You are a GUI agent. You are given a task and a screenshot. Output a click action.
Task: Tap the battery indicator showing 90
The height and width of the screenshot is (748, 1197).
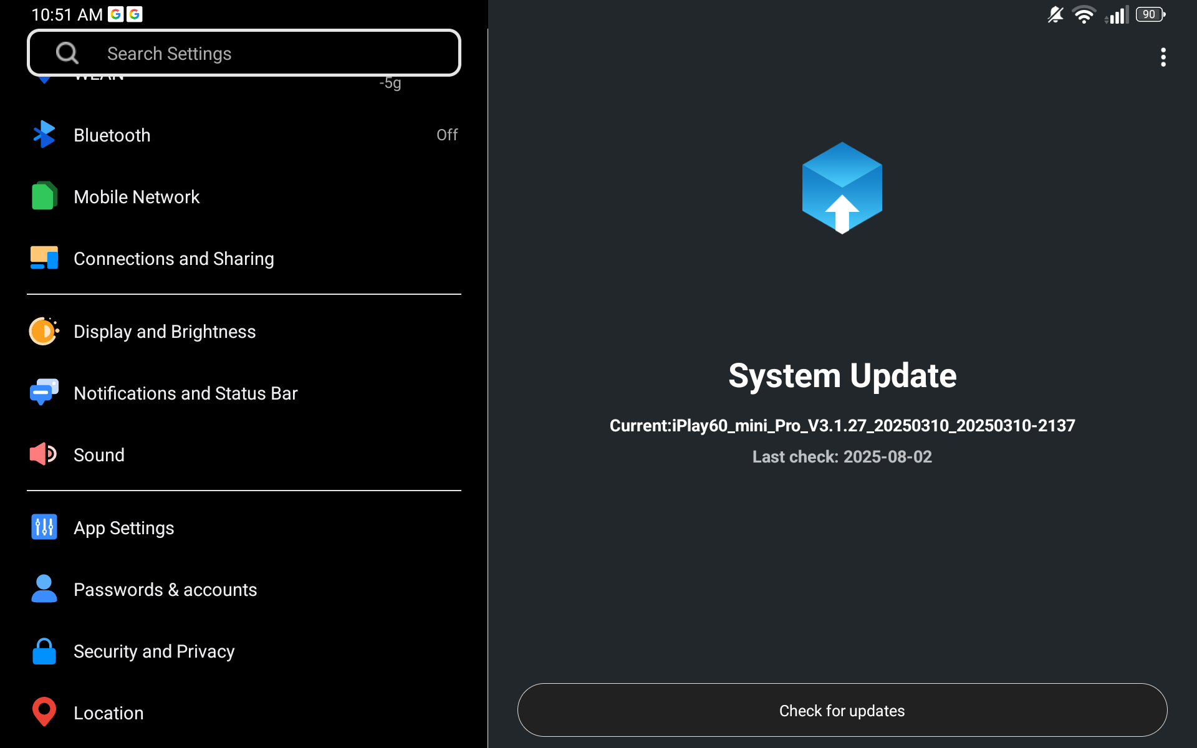point(1149,14)
